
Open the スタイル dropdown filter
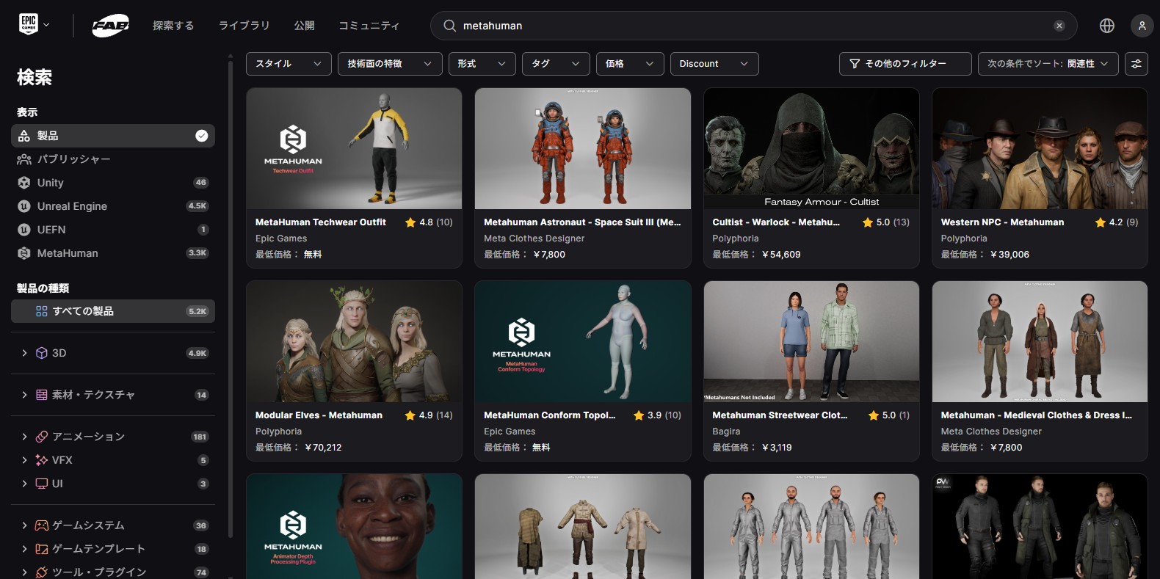tap(288, 64)
